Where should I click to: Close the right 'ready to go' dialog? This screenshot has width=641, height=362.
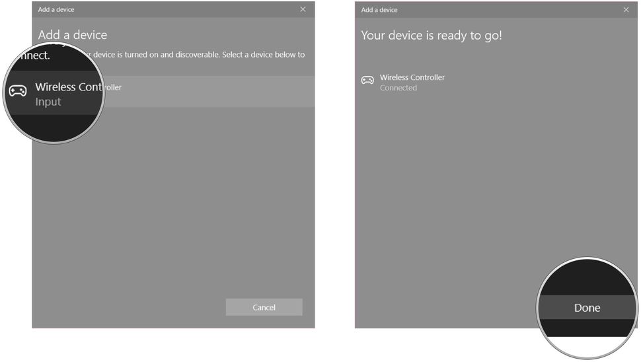[x=626, y=9]
